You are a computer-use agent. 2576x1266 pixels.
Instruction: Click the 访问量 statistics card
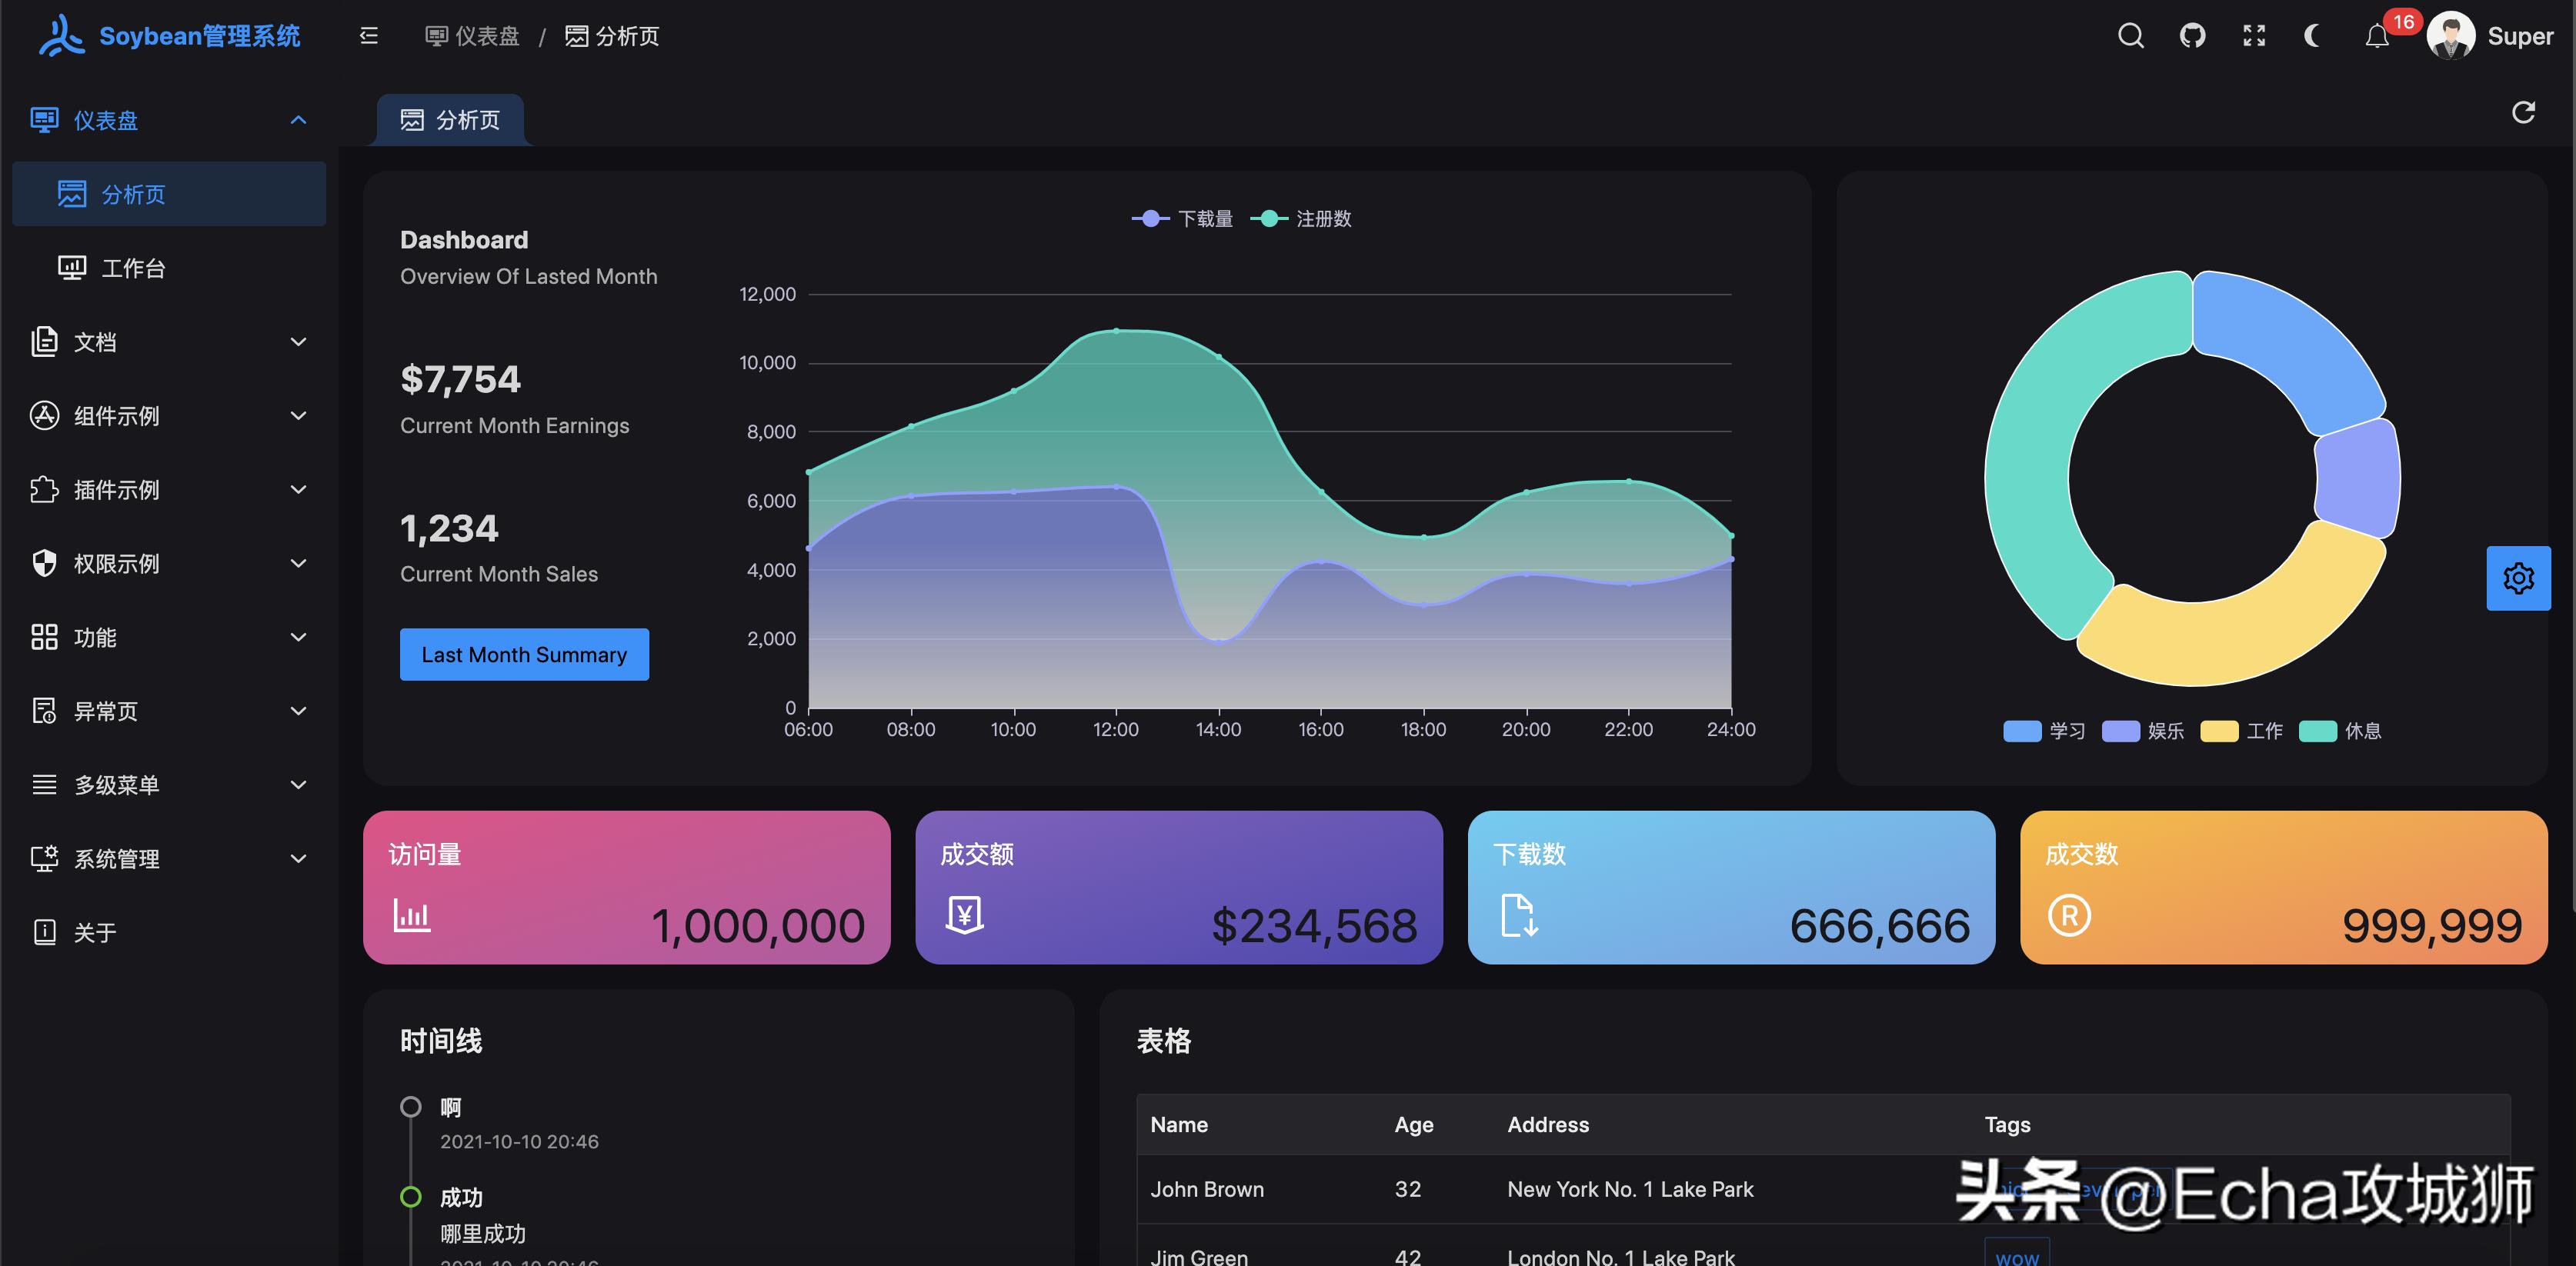coord(626,887)
